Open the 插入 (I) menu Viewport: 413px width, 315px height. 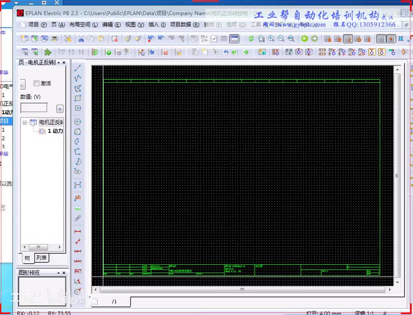[x=157, y=25]
